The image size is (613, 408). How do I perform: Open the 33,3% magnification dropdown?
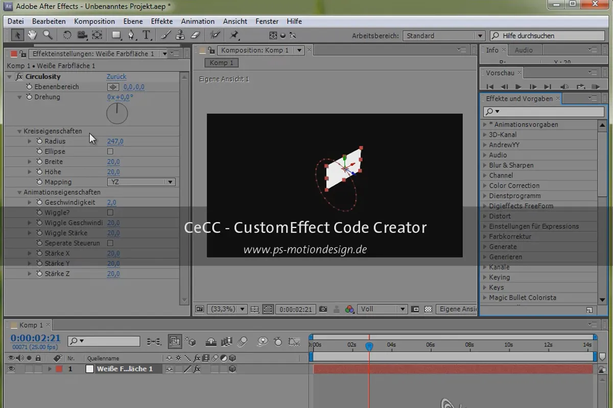[x=227, y=309]
